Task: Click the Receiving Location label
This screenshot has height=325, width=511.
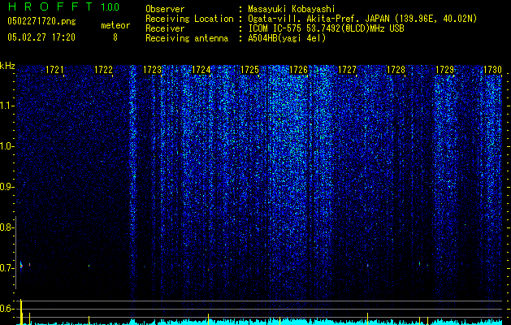Action: (x=189, y=19)
